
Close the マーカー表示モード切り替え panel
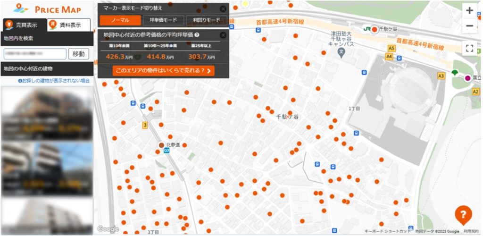[223, 9]
